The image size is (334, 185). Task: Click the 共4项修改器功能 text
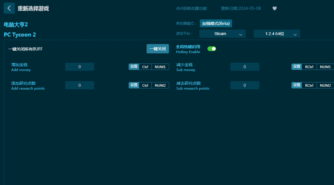tap(191, 8)
